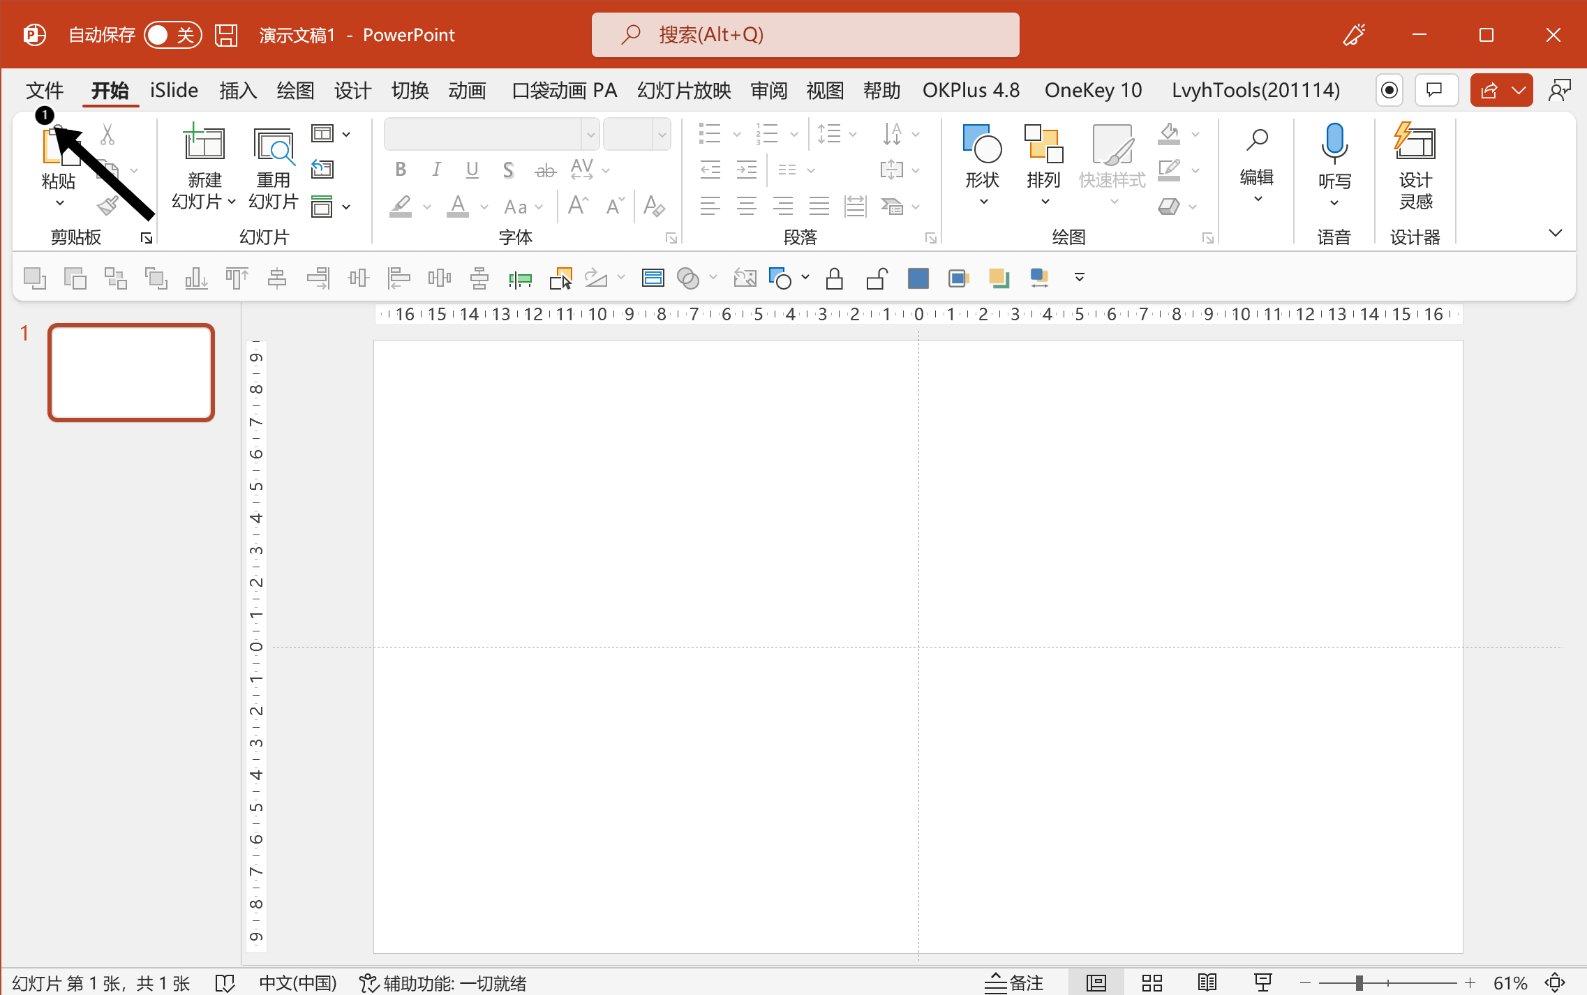
Task: Click the save disk icon in title bar
Action: [226, 35]
